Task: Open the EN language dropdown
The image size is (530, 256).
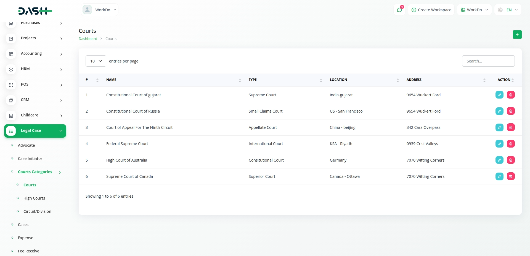Action: [508, 10]
